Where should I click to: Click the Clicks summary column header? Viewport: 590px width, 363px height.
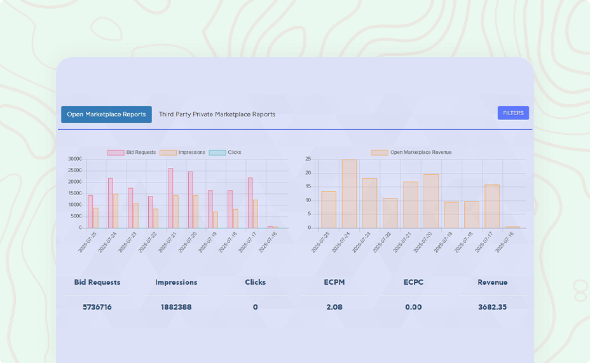pyautogui.click(x=255, y=282)
